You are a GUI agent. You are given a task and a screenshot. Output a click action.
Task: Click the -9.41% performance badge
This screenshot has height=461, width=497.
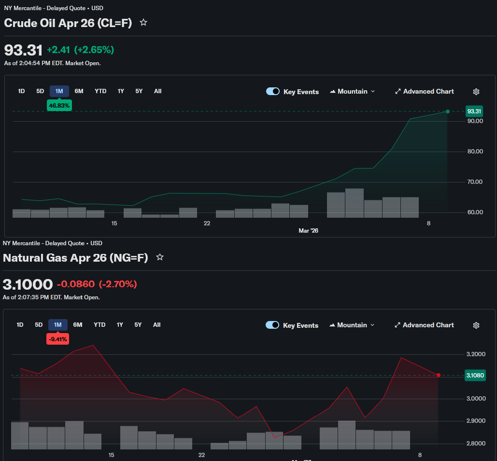coord(57,339)
